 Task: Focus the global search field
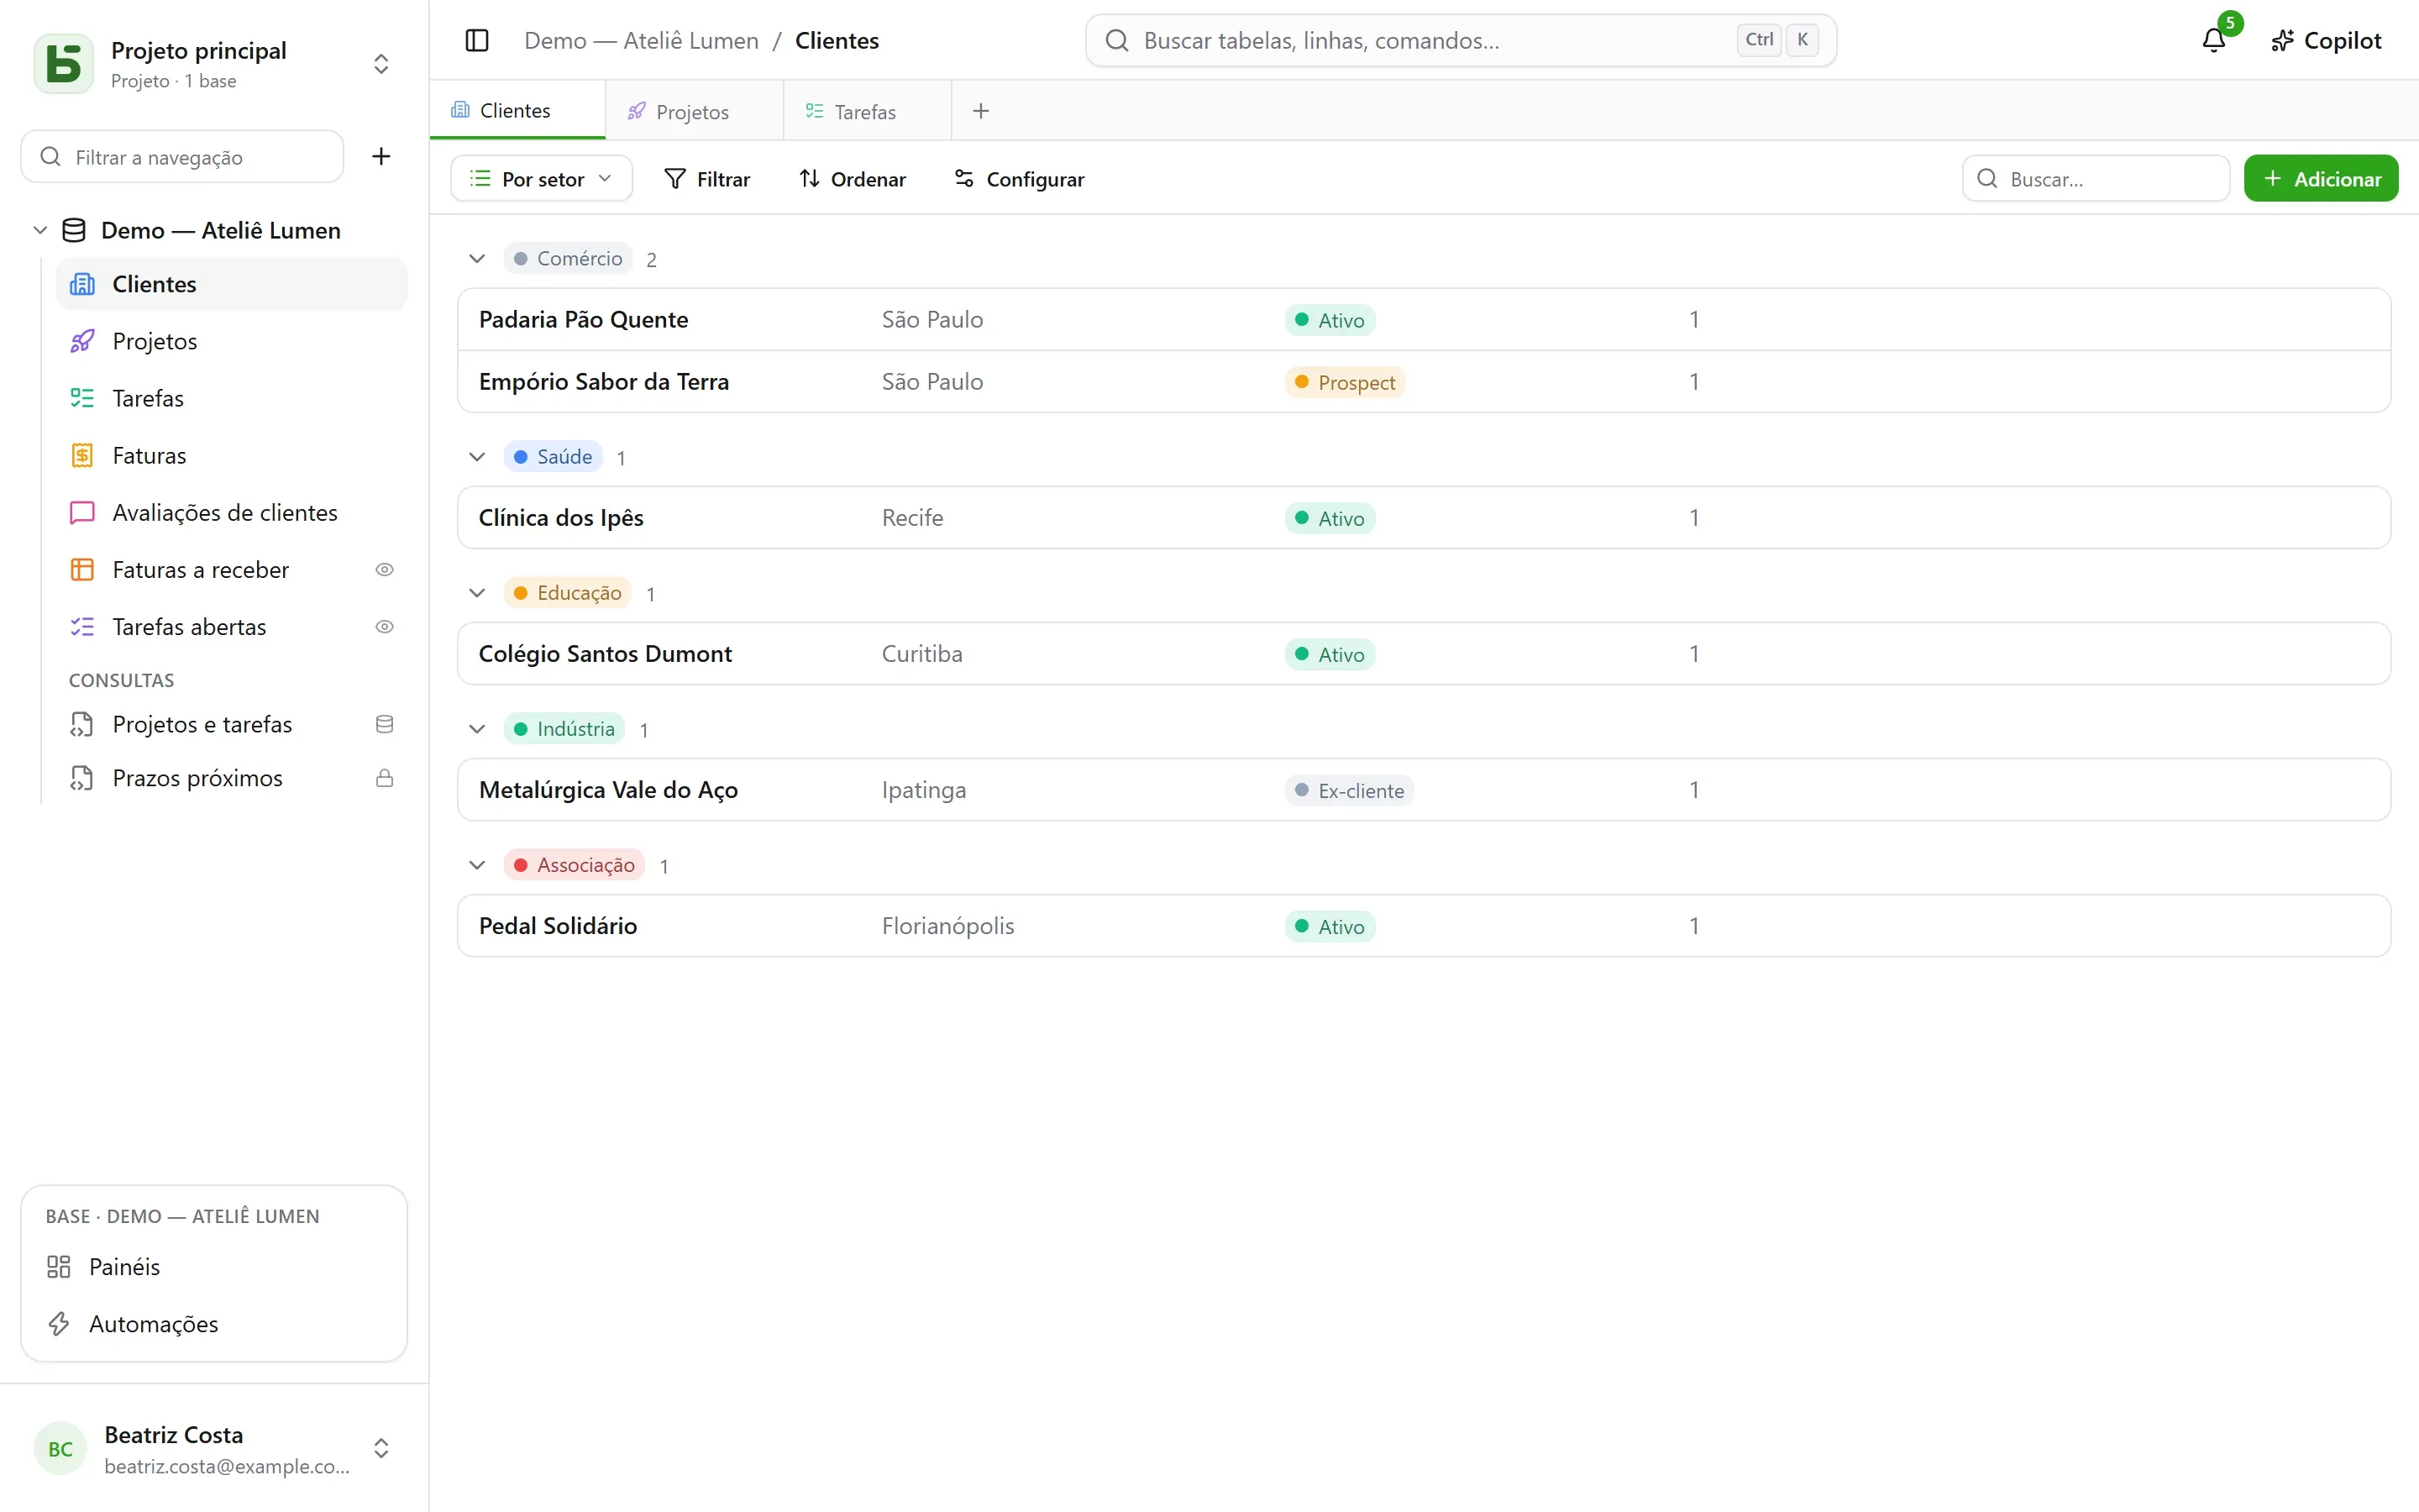[1461, 41]
